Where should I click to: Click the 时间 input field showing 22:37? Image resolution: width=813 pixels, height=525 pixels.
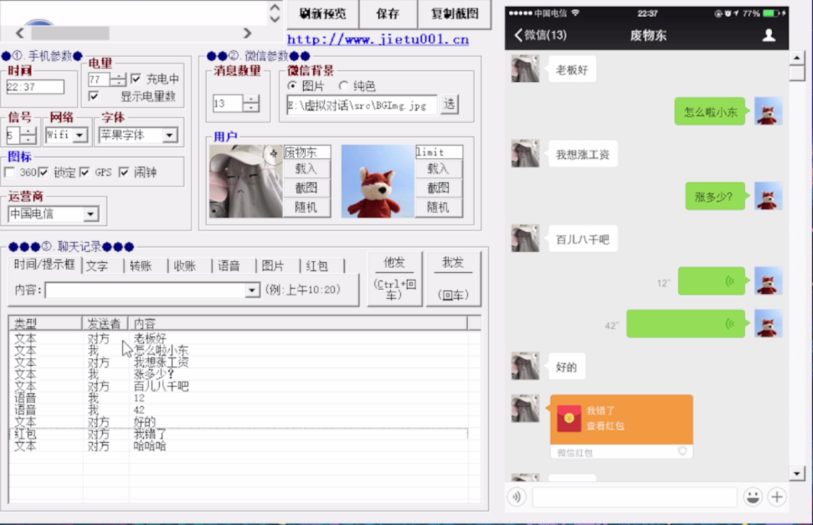(35, 87)
